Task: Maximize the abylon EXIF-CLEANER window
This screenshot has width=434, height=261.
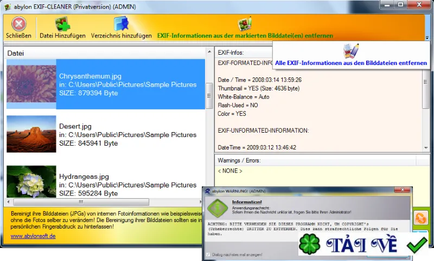Action: click(400, 4)
